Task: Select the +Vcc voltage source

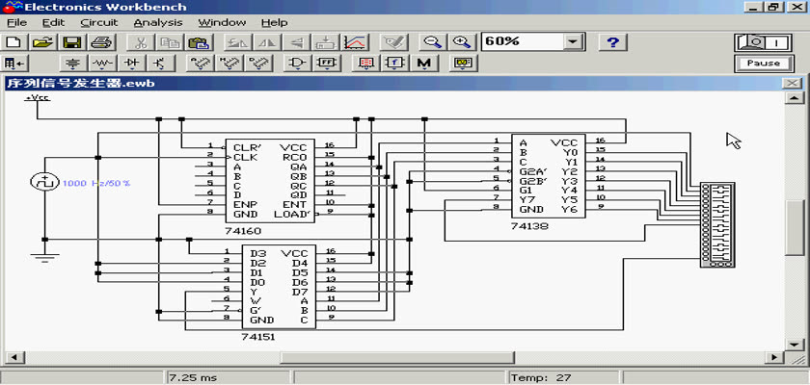Action: [x=38, y=98]
